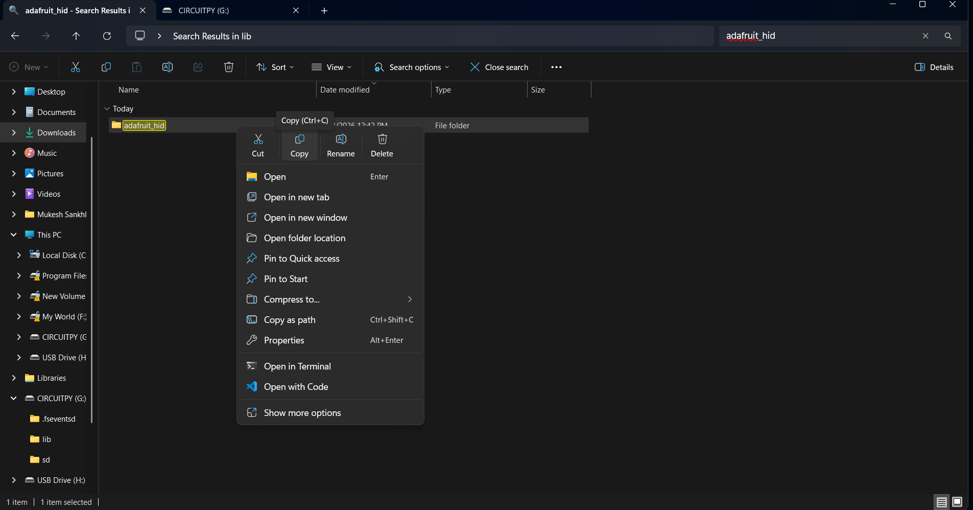Click the Delete icon in the context menu
Viewport: 973px width, 510px height.
coord(382,139)
